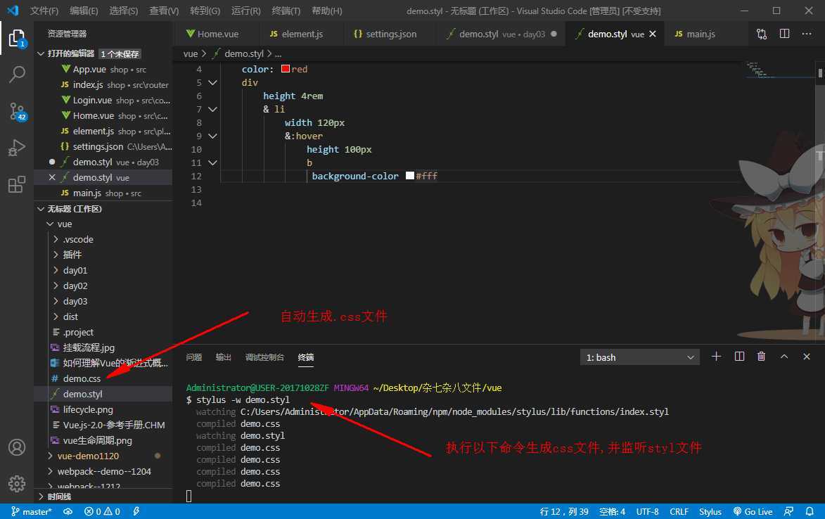The width and height of the screenshot is (825, 519).
Task: Click the master branch in status bar
Action: coord(30,511)
